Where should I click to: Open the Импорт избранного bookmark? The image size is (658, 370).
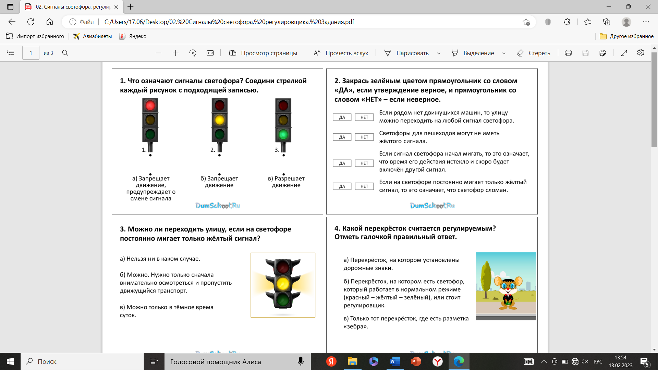click(x=35, y=36)
